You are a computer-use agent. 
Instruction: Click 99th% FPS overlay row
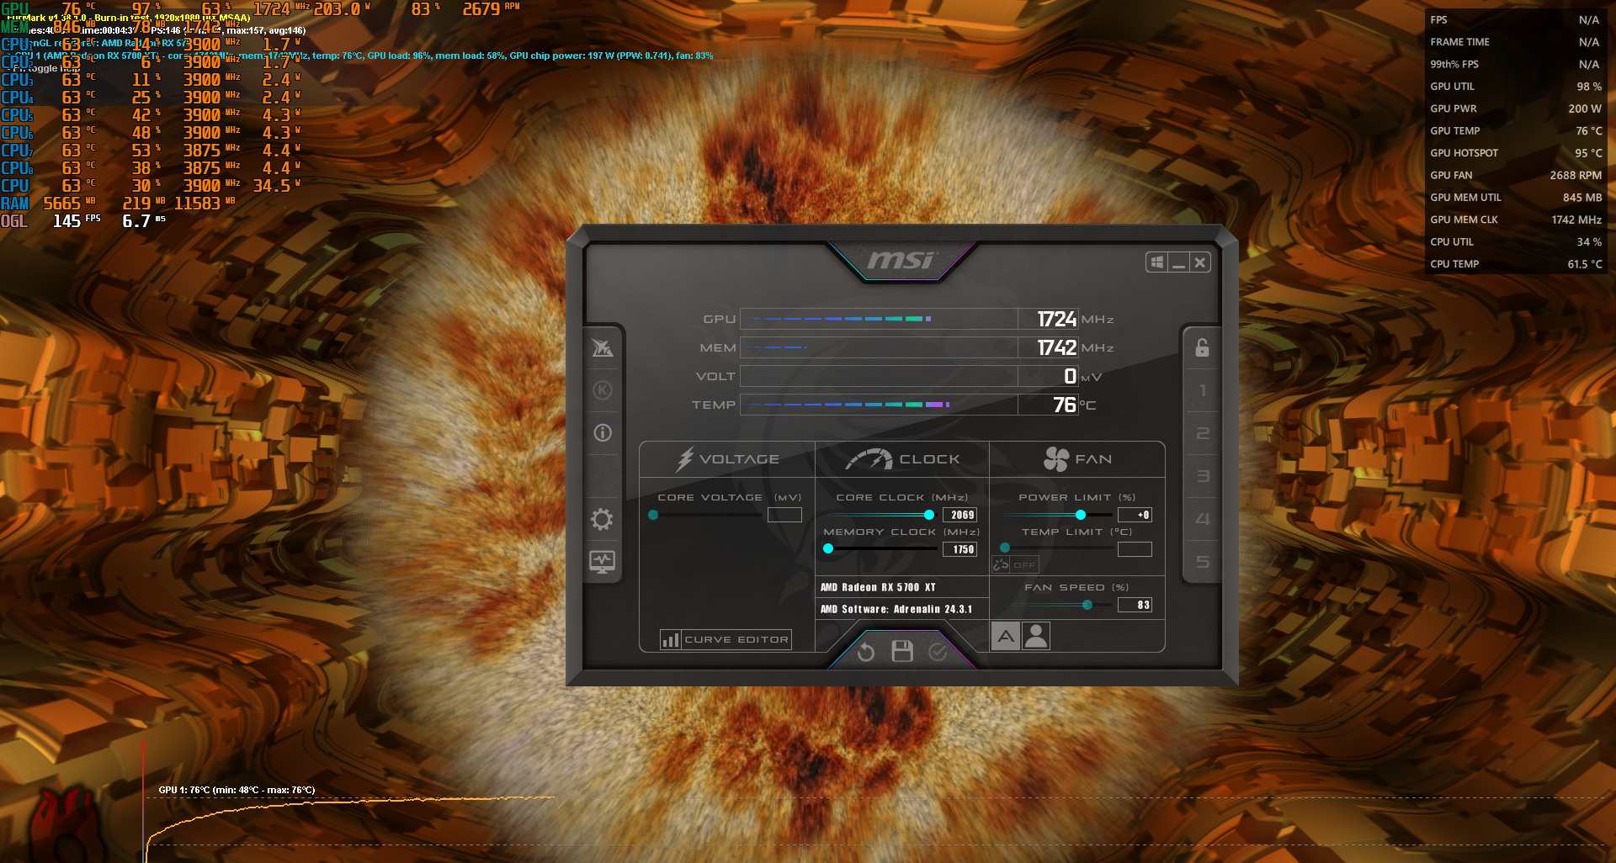pyautogui.click(x=1515, y=64)
